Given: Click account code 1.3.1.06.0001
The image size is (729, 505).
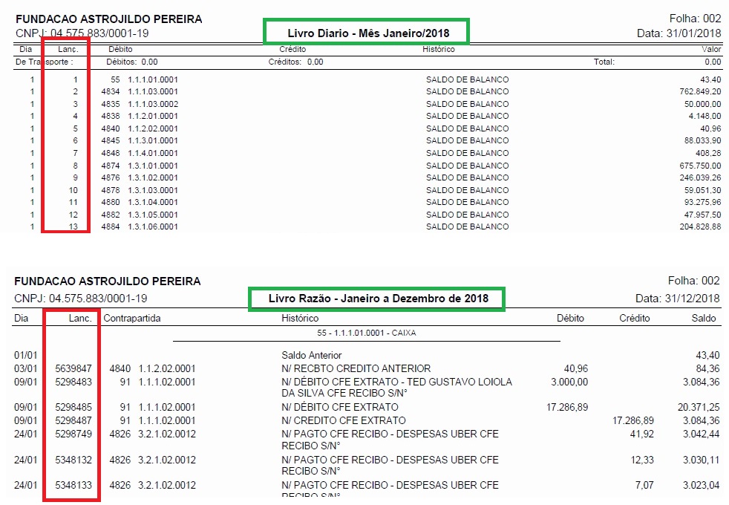Looking at the screenshot, I should [153, 227].
